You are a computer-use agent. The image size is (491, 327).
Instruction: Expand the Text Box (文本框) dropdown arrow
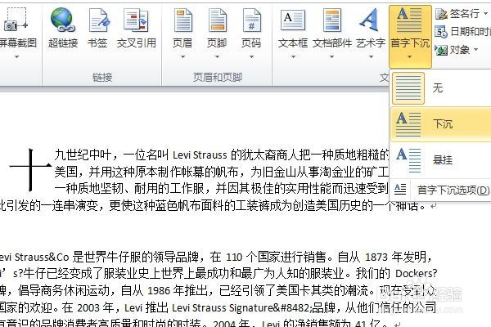point(293,57)
